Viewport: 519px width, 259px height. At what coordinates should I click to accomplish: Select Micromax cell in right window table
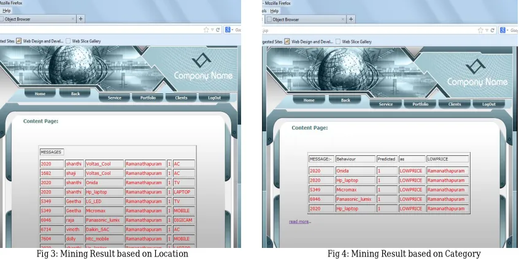click(x=355, y=190)
